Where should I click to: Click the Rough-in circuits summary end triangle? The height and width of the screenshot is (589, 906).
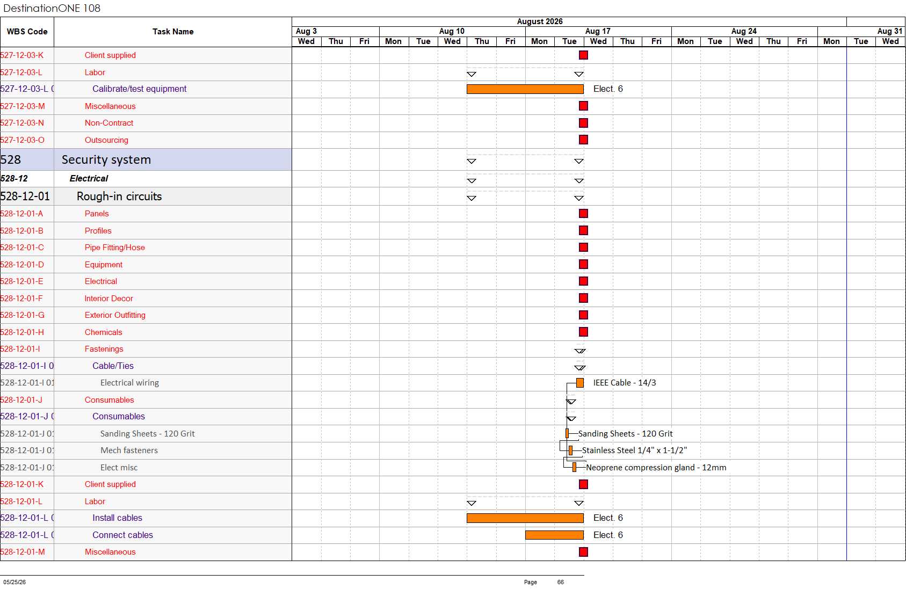(579, 198)
